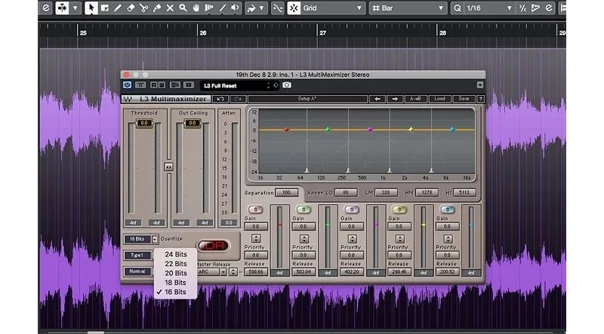Go to previous preset left arrow
The width and height of the screenshot is (604, 334).
377,99
